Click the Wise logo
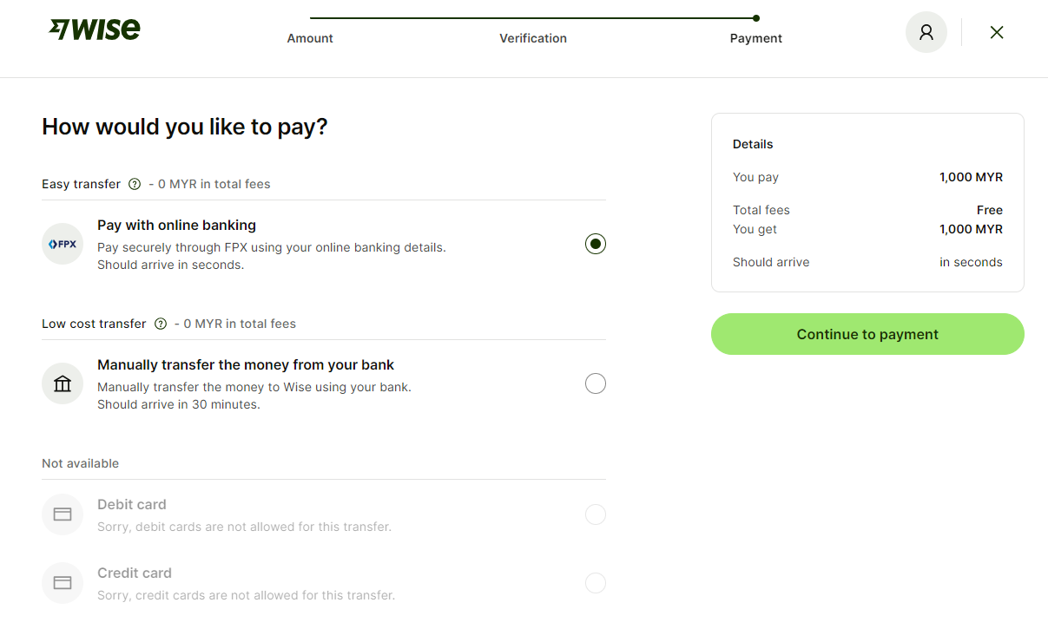The width and height of the screenshot is (1048, 642). click(95, 29)
